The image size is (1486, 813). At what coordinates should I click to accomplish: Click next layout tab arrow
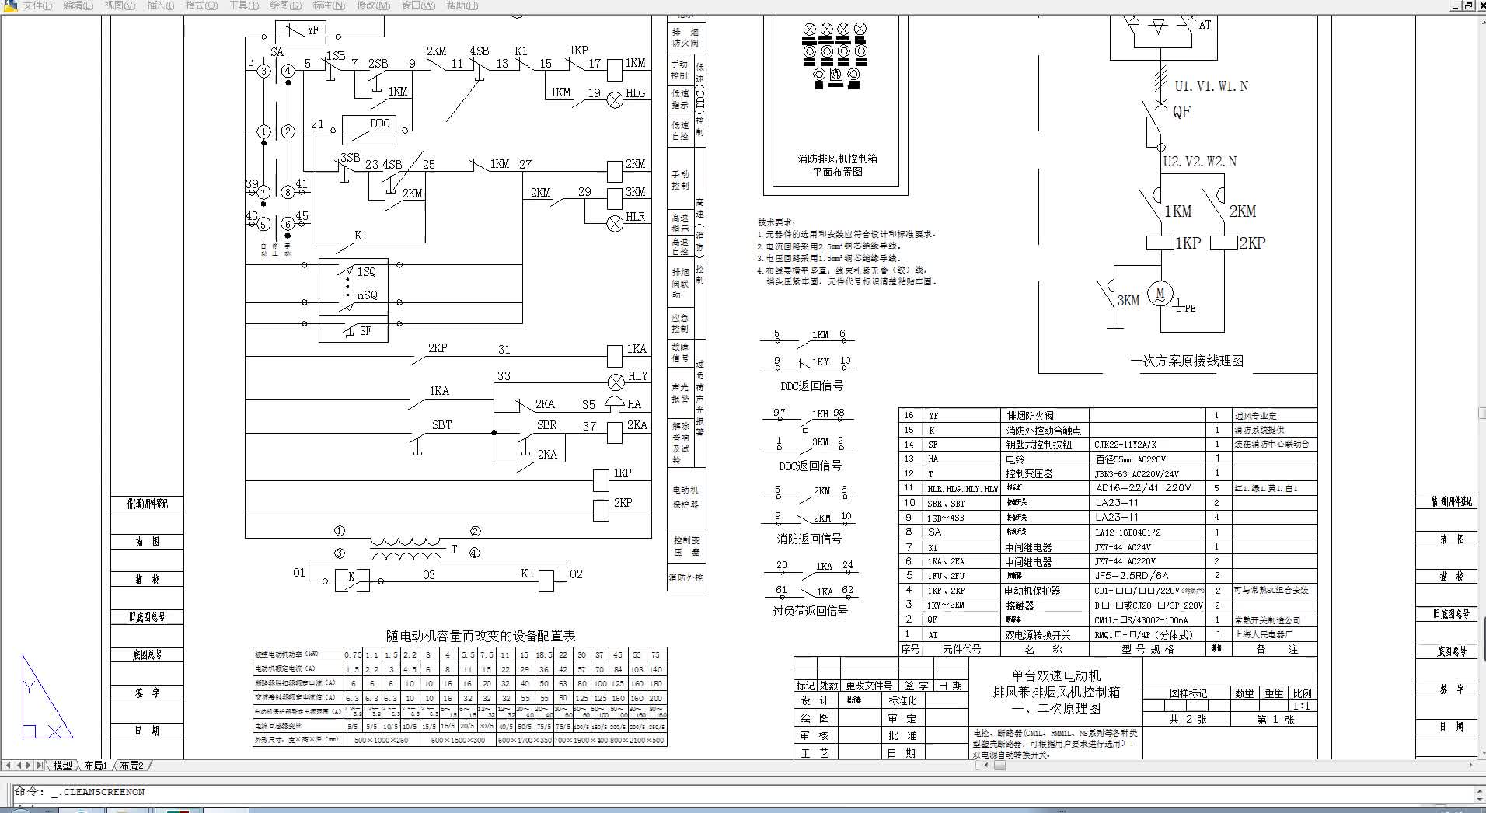pyautogui.click(x=29, y=766)
